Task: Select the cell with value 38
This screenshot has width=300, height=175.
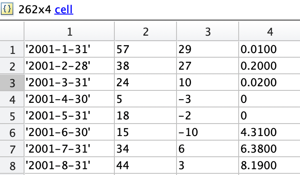Action: tap(145, 67)
